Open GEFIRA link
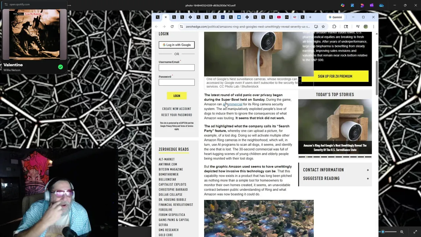Screen dimensions: 421x237 [x=163, y=225]
